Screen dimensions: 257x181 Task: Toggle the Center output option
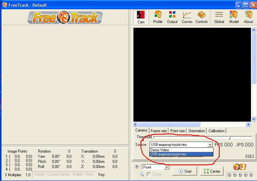40,174
